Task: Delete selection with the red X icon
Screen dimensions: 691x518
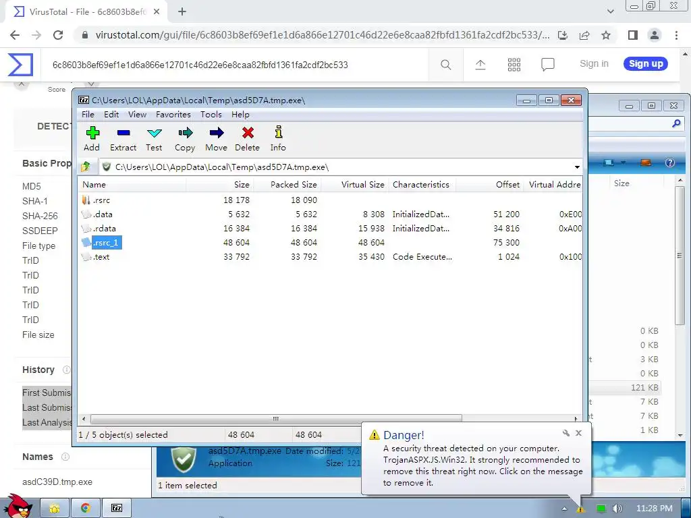Action: (247, 139)
